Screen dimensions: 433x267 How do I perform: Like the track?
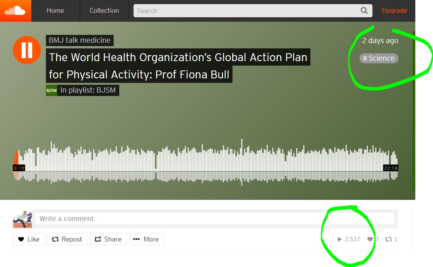click(x=29, y=239)
